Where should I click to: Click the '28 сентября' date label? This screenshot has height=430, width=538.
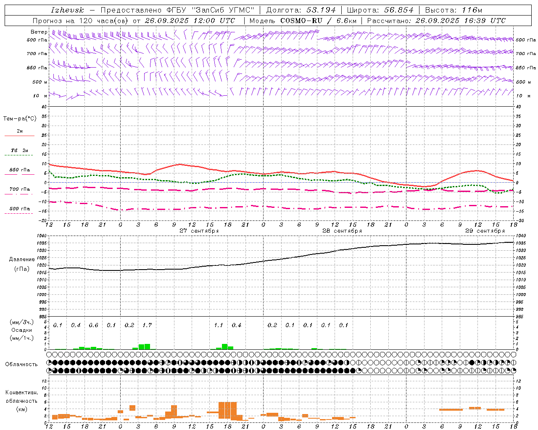(342, 231)
